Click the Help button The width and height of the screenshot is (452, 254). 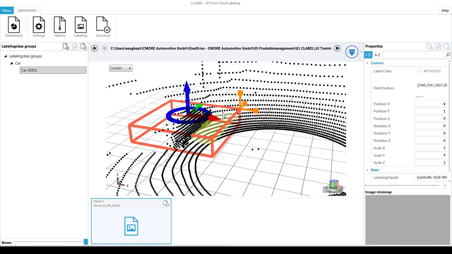[445, 11]
